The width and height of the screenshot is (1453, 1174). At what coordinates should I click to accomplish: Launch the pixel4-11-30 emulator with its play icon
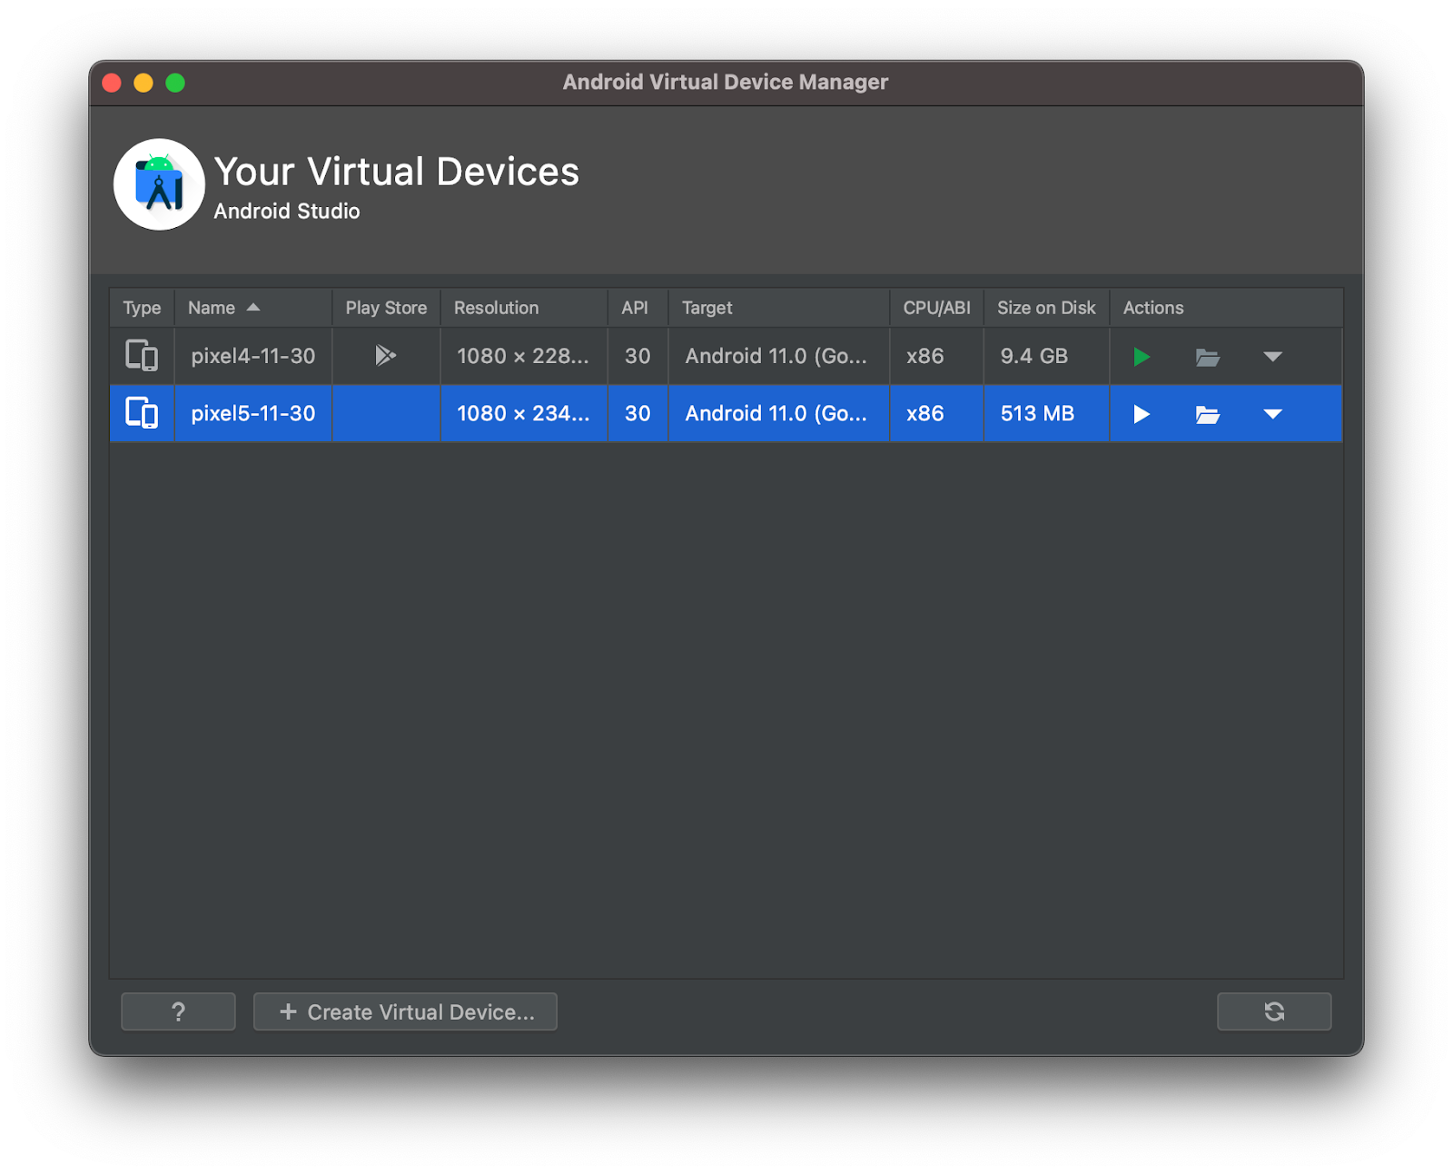pos(1142,357)
